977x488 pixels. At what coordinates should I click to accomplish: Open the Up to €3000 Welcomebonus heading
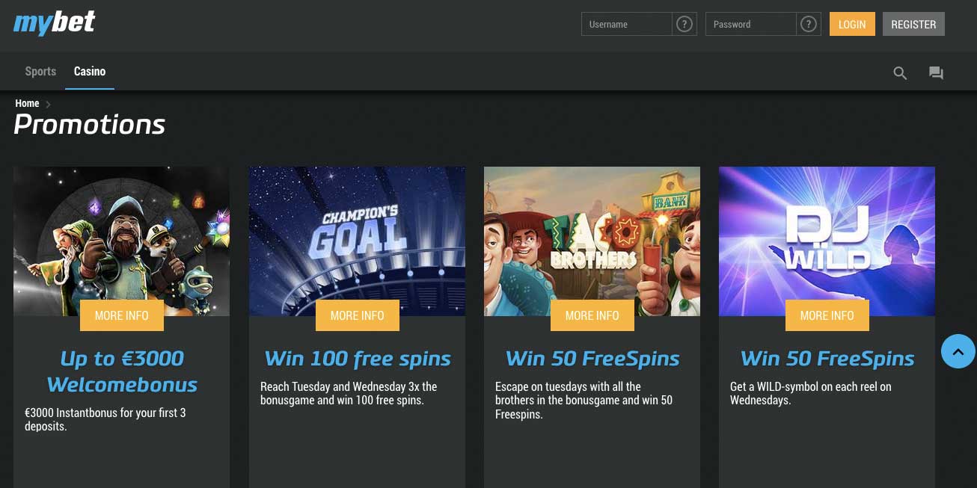click(122, 371)
